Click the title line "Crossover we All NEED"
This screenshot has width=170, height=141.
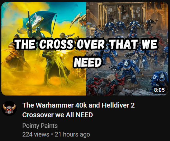point(58,115)
